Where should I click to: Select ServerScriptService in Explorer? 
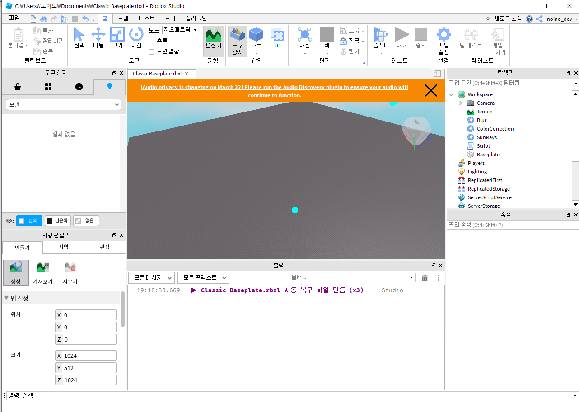click(x=490, y=197)
